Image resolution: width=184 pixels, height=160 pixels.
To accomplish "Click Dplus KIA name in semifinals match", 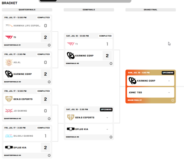I will pyautogui.click(x=82, y=129).
